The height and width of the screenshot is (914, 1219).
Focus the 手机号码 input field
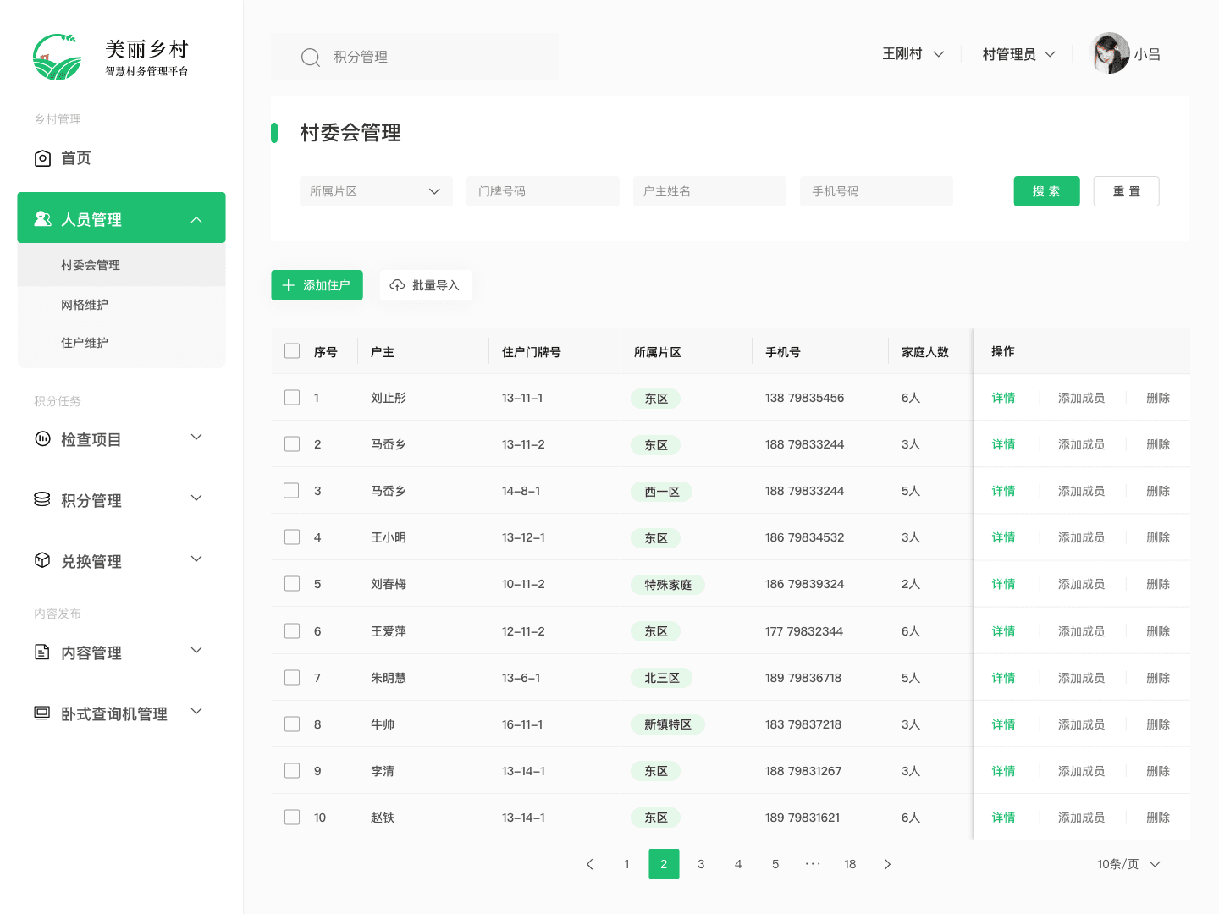876,191
